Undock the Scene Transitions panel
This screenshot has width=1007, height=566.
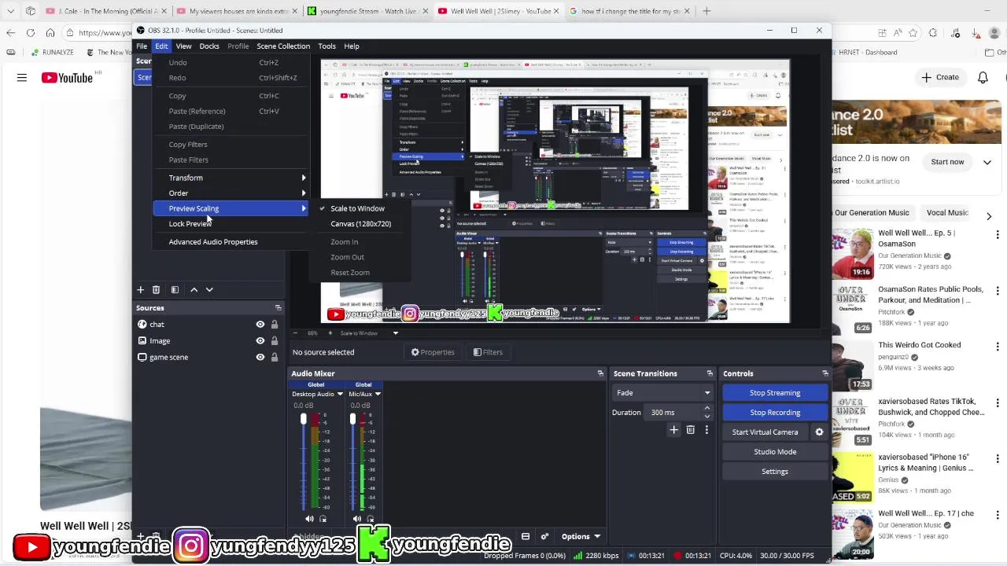pyautogui.click(x=710, y=373)
